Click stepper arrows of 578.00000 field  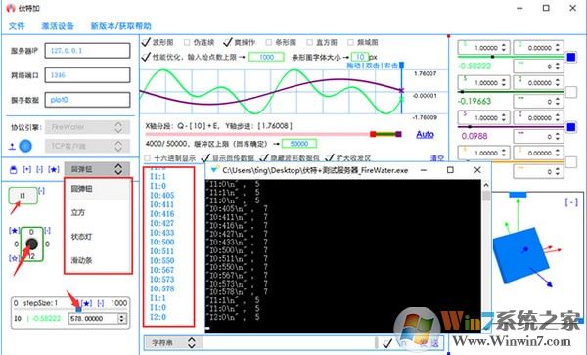[121, 319]
